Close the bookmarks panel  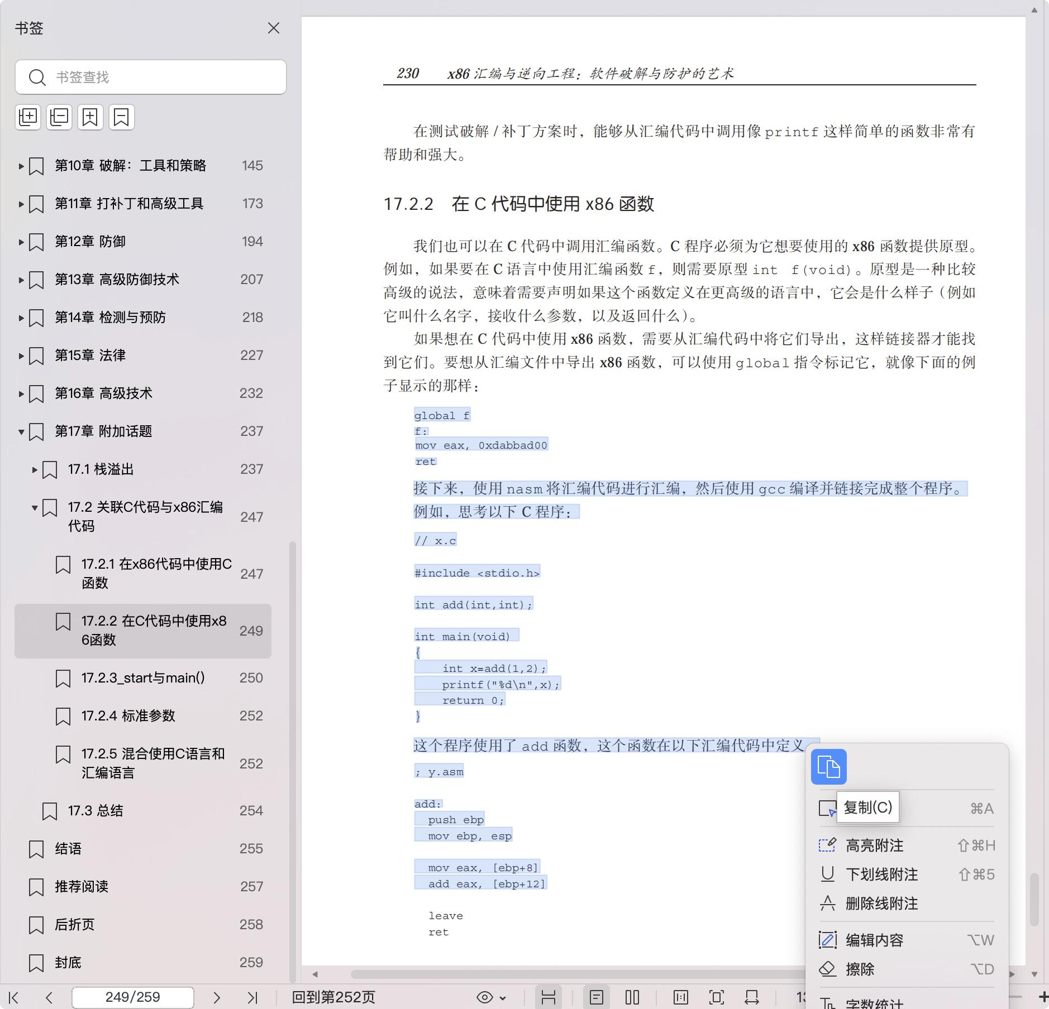pyautogui.click(x=273, y=28)
